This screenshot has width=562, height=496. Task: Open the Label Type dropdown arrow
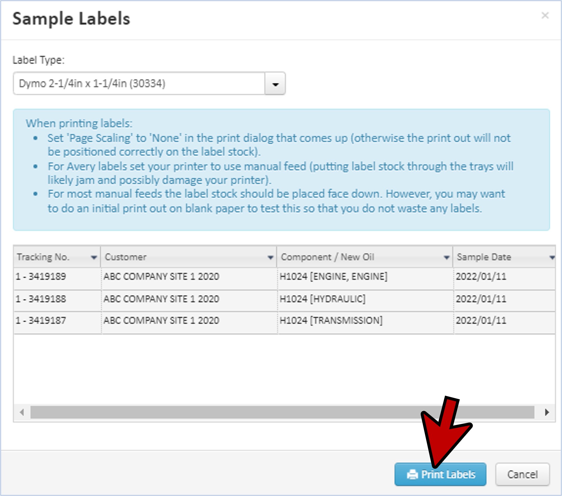[275, 84]
